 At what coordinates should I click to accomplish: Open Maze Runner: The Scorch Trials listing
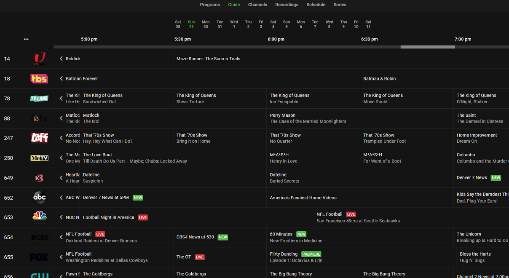(x=208, y=59)
